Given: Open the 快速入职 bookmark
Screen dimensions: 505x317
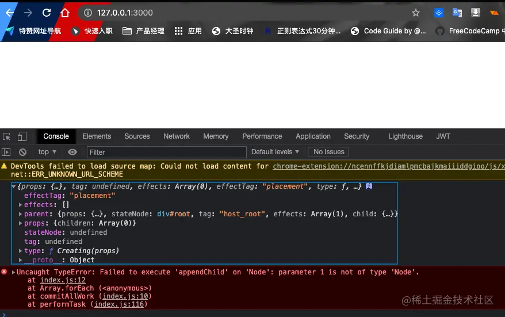Looking at the screenshot, I should click(x=93, y=31).
